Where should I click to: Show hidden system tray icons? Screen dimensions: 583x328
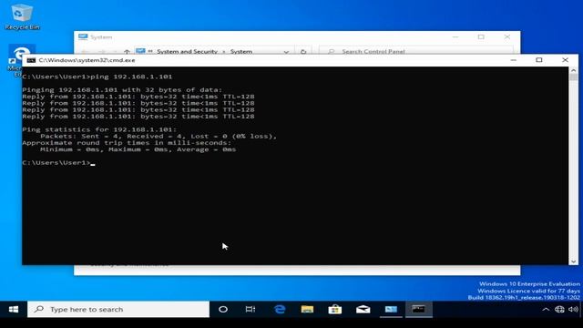coord(546,310)
